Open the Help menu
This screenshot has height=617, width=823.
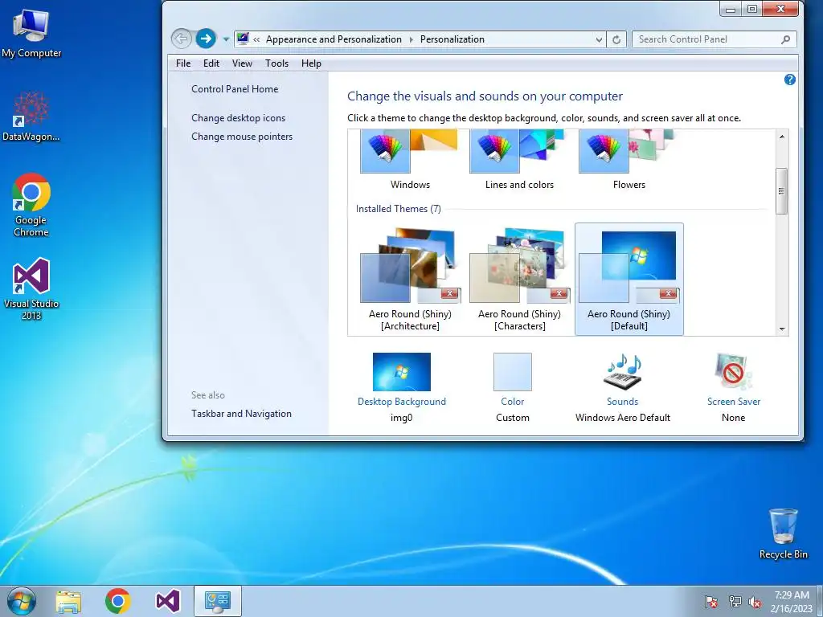(311, 63)
